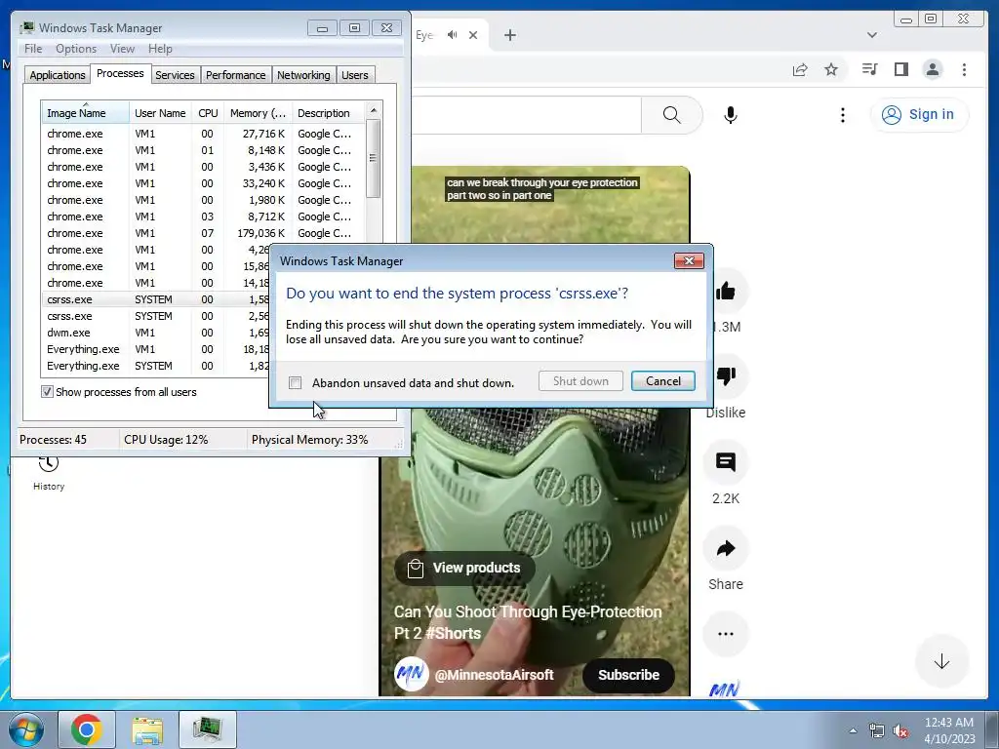Sort by Description column header
999x749 pixels.
coord(329,113)
